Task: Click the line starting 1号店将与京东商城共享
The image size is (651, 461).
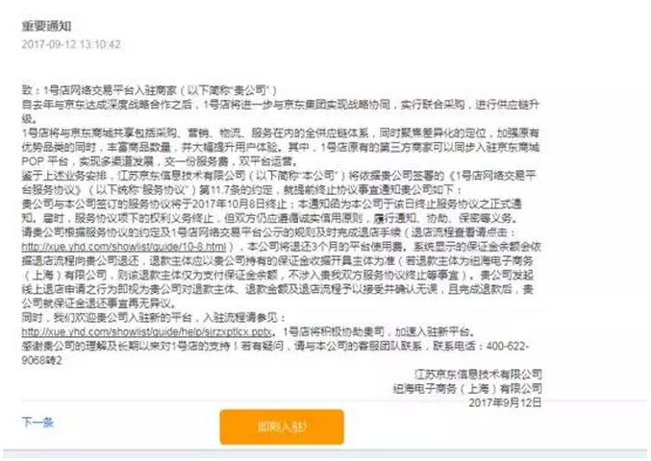Action: (x=281, y=133)
